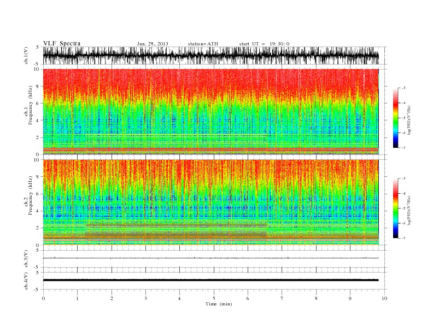Click the "-3" label on ch.1 colorbar
Viewport: 433px width, 335px height.
[x=403, y=88]
